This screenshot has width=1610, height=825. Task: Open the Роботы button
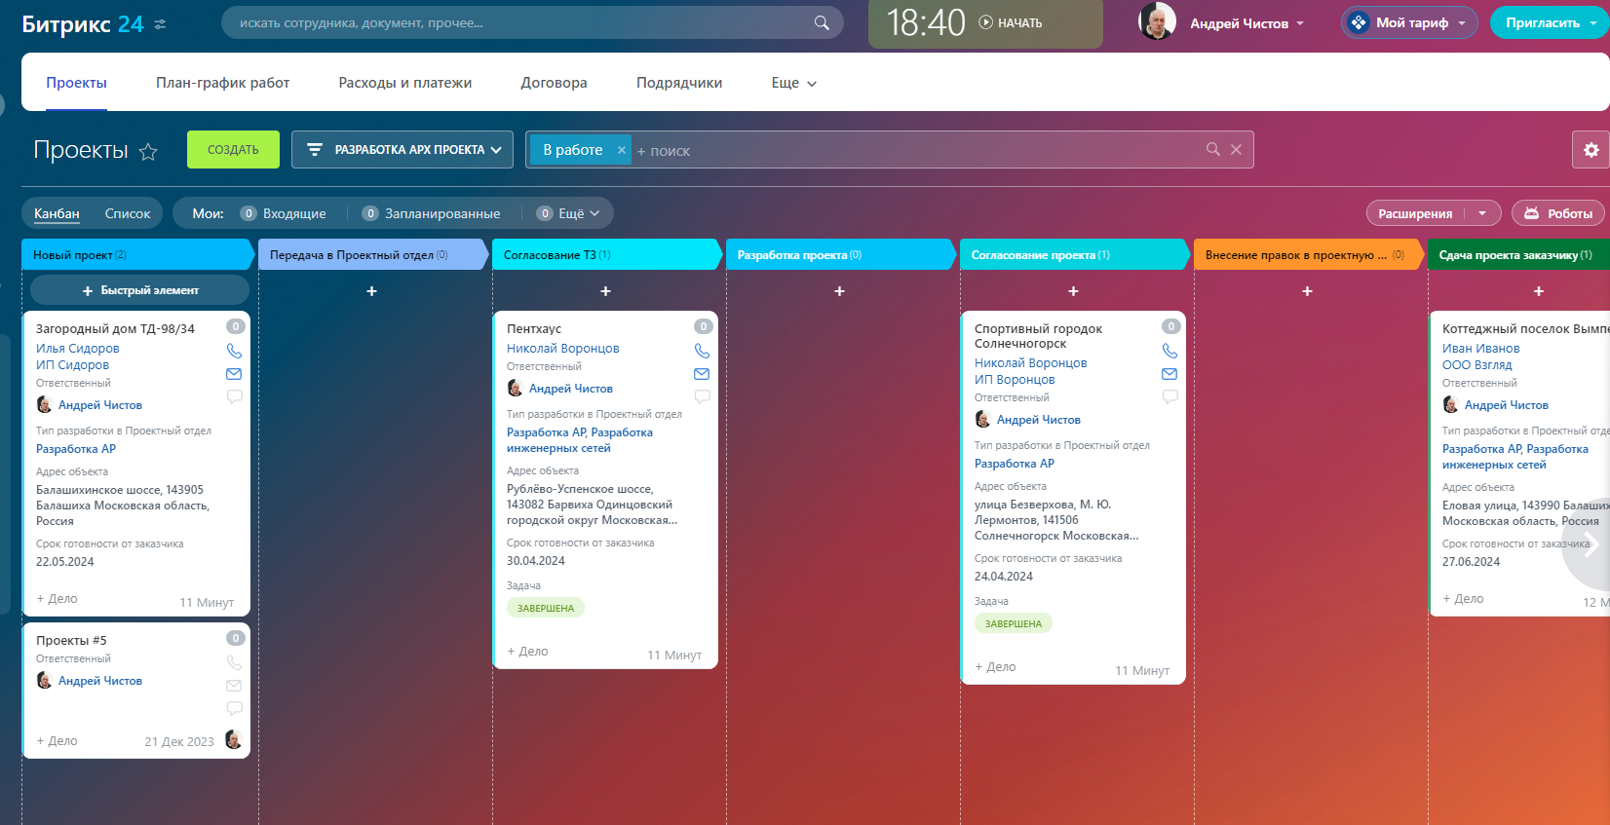(1557, 213)
